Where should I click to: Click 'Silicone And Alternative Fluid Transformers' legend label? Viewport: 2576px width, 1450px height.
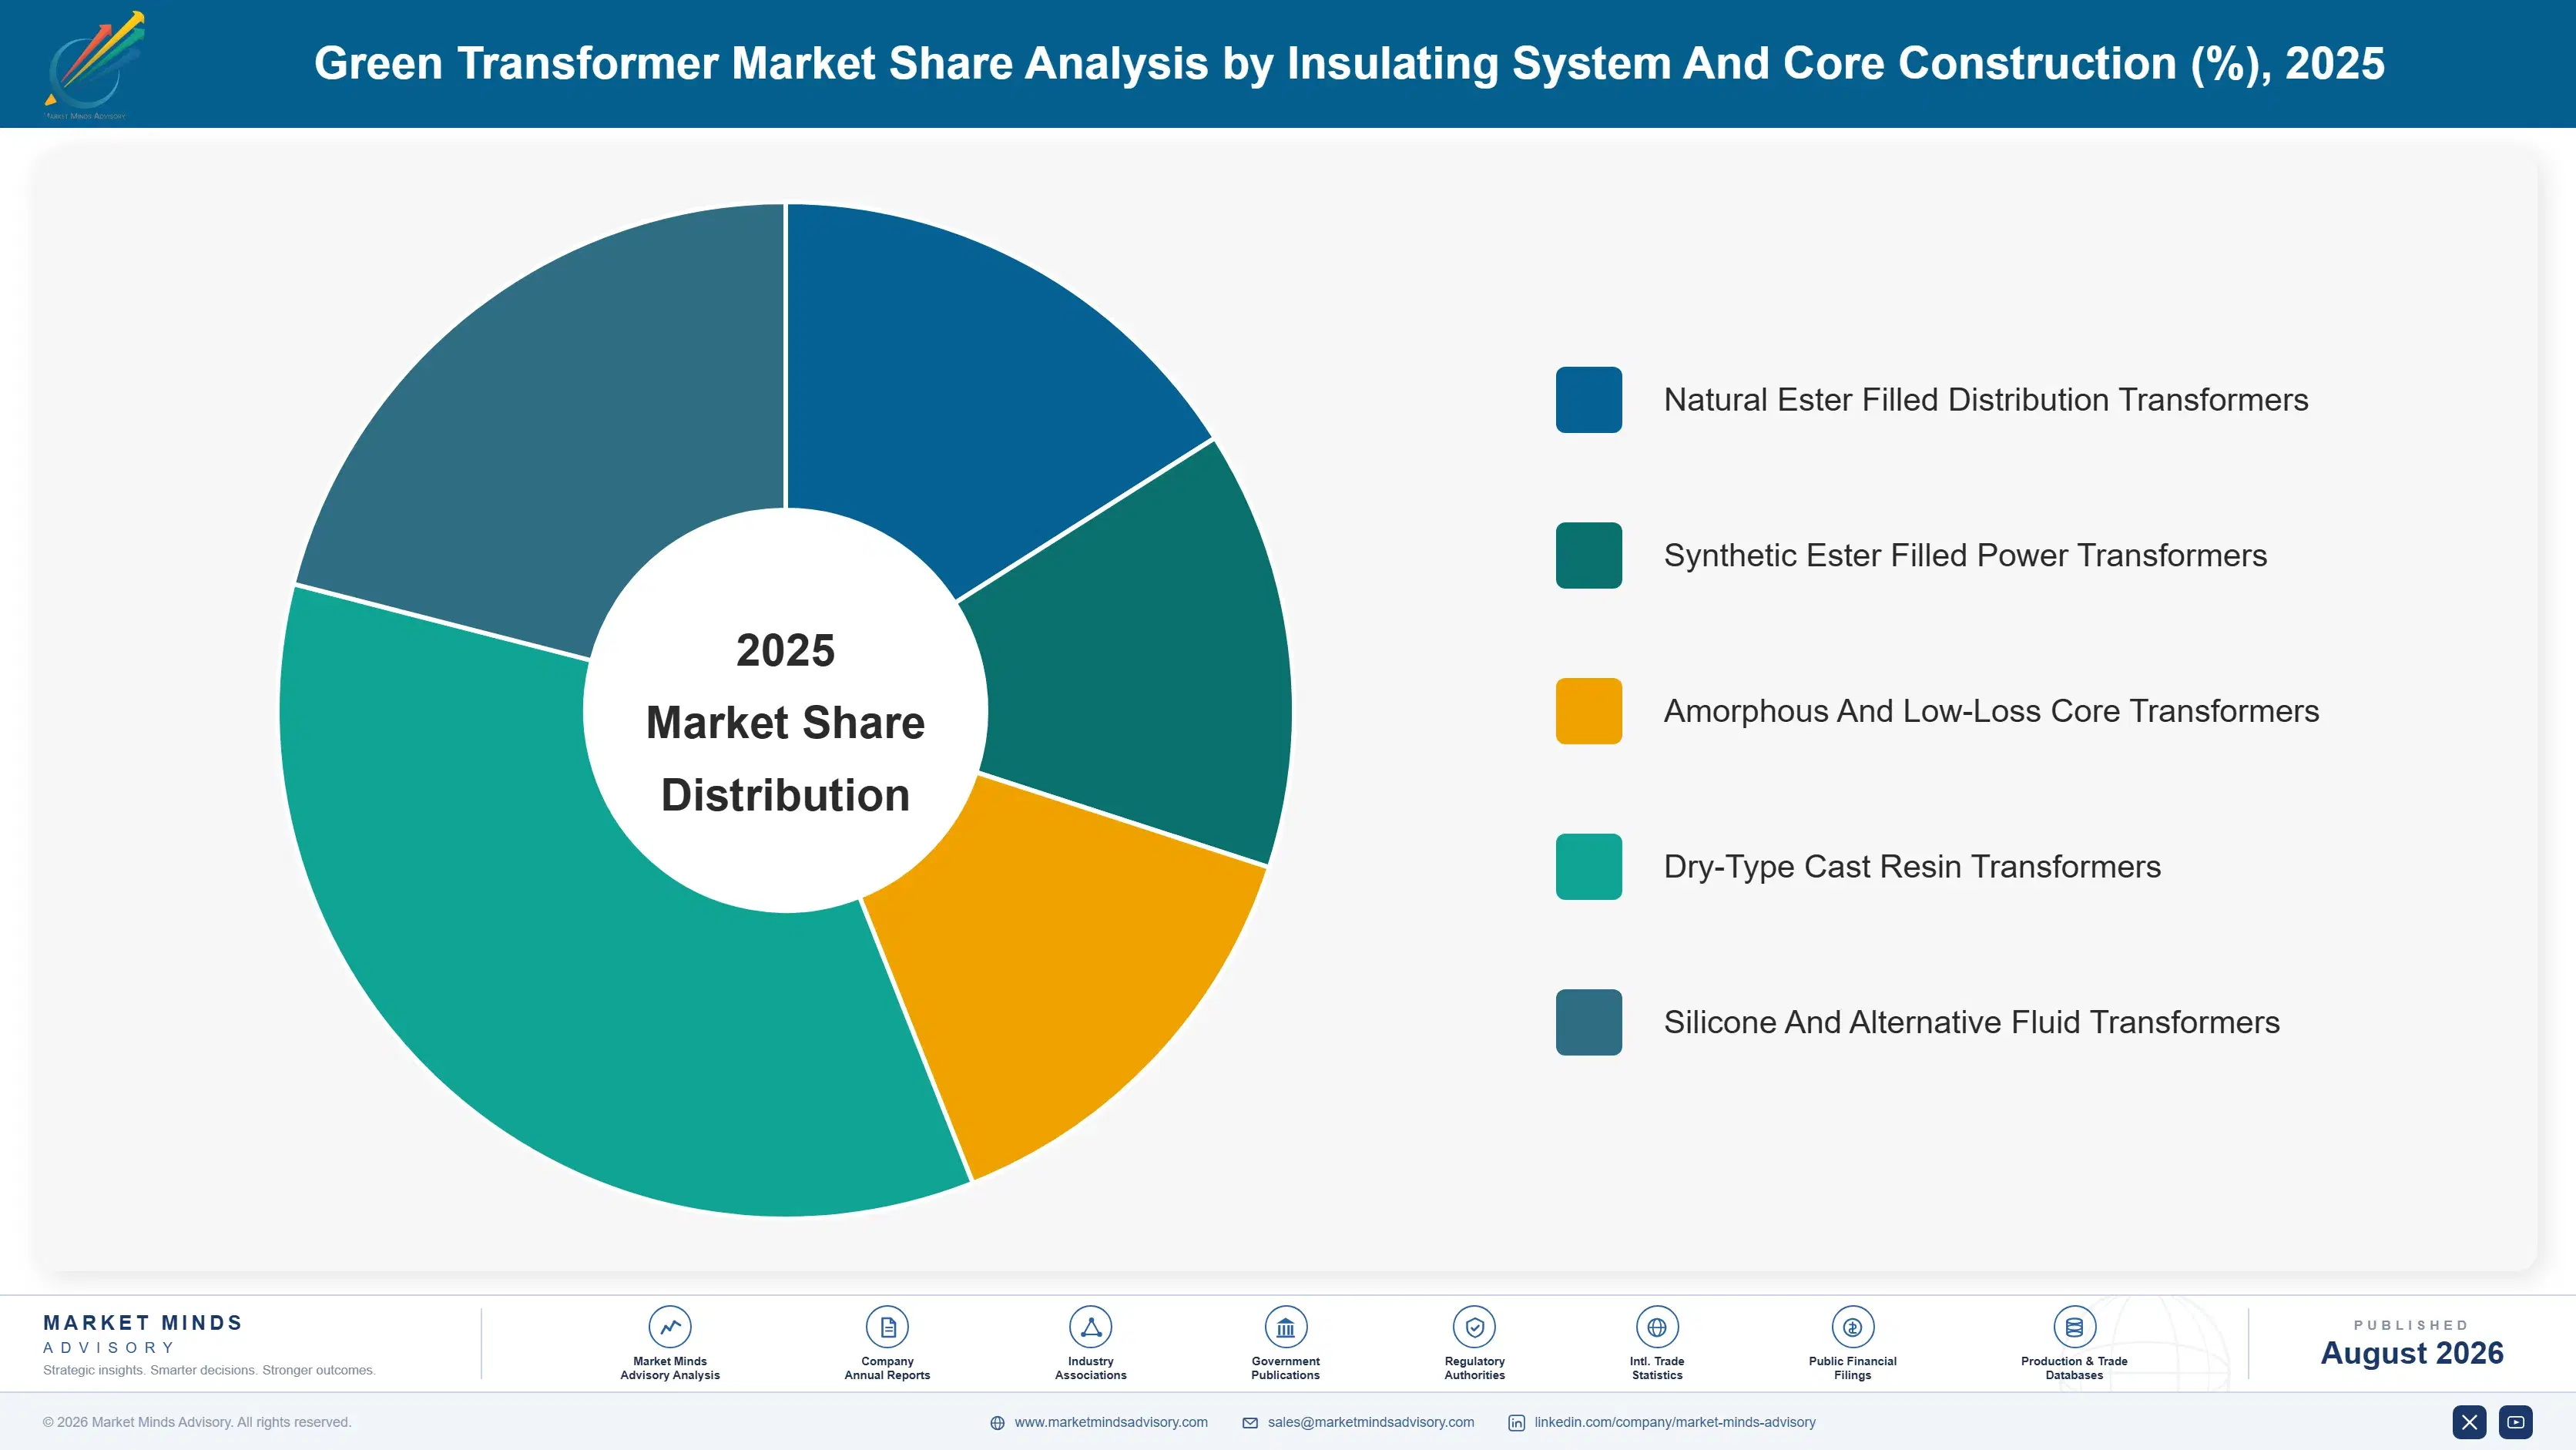tap(1972, 1022)
